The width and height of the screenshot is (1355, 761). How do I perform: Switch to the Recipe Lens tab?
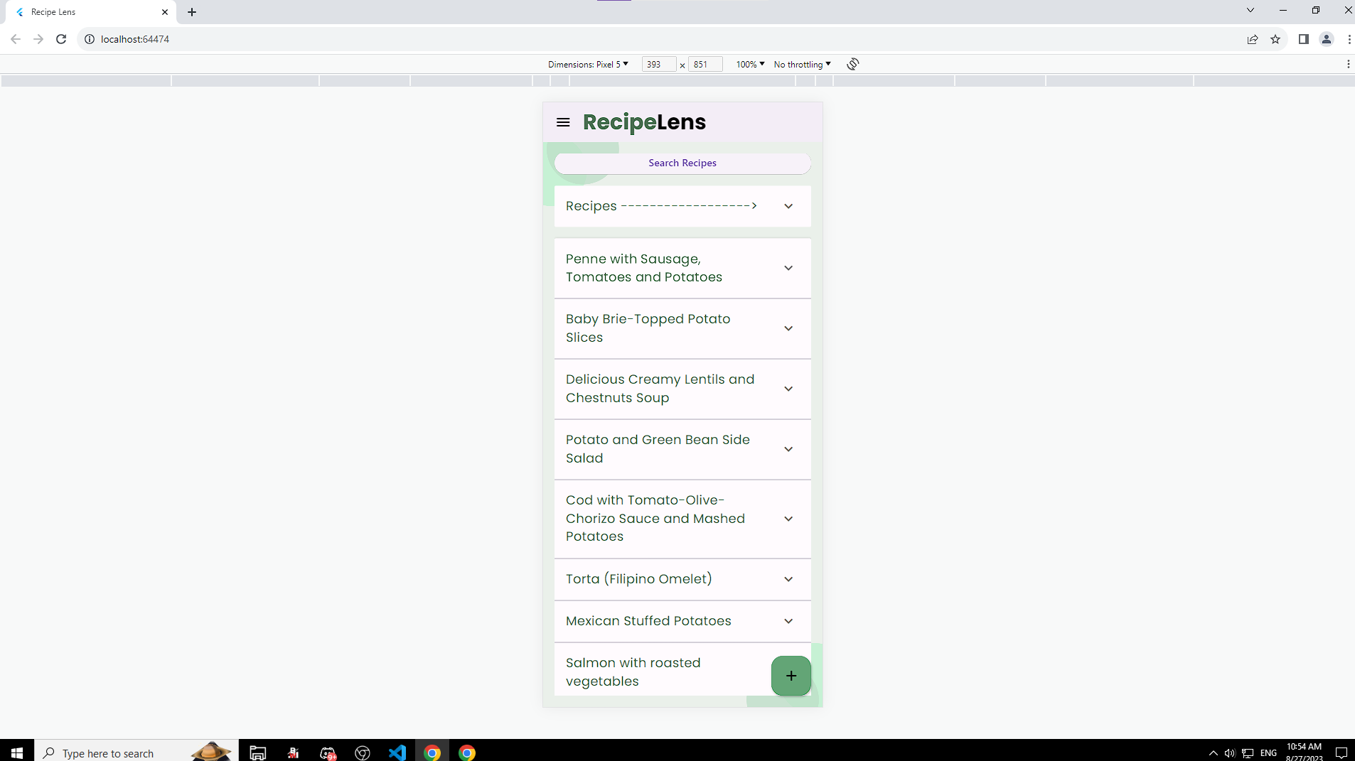[91, 12]
